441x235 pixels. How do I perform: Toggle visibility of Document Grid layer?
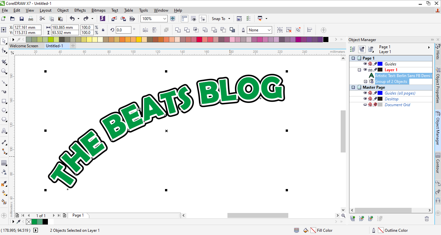coord(365,105)
